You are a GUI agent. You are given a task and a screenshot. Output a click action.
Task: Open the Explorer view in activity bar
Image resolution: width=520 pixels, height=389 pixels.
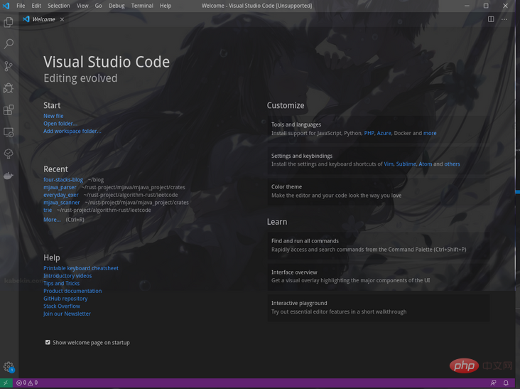click(x=9, y=22)
